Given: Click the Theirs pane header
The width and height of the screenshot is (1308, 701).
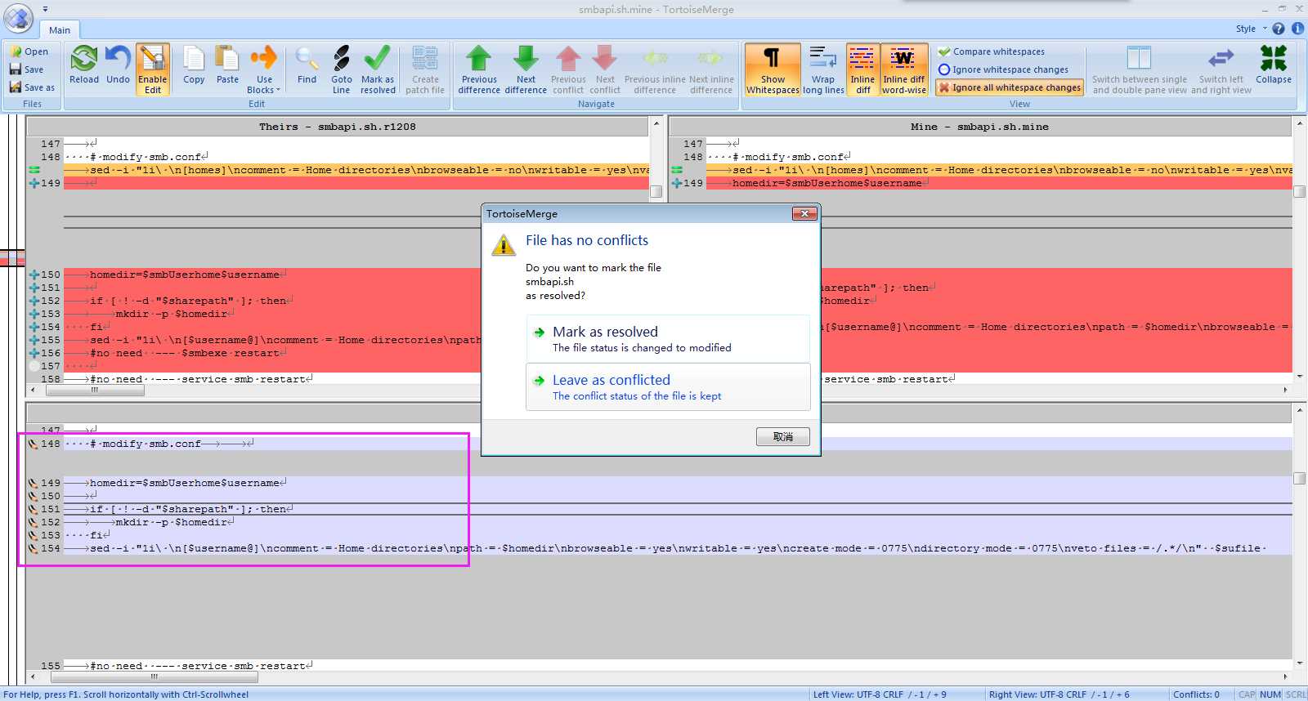Looking at the screenshot, I should click(x=338, y=127).
